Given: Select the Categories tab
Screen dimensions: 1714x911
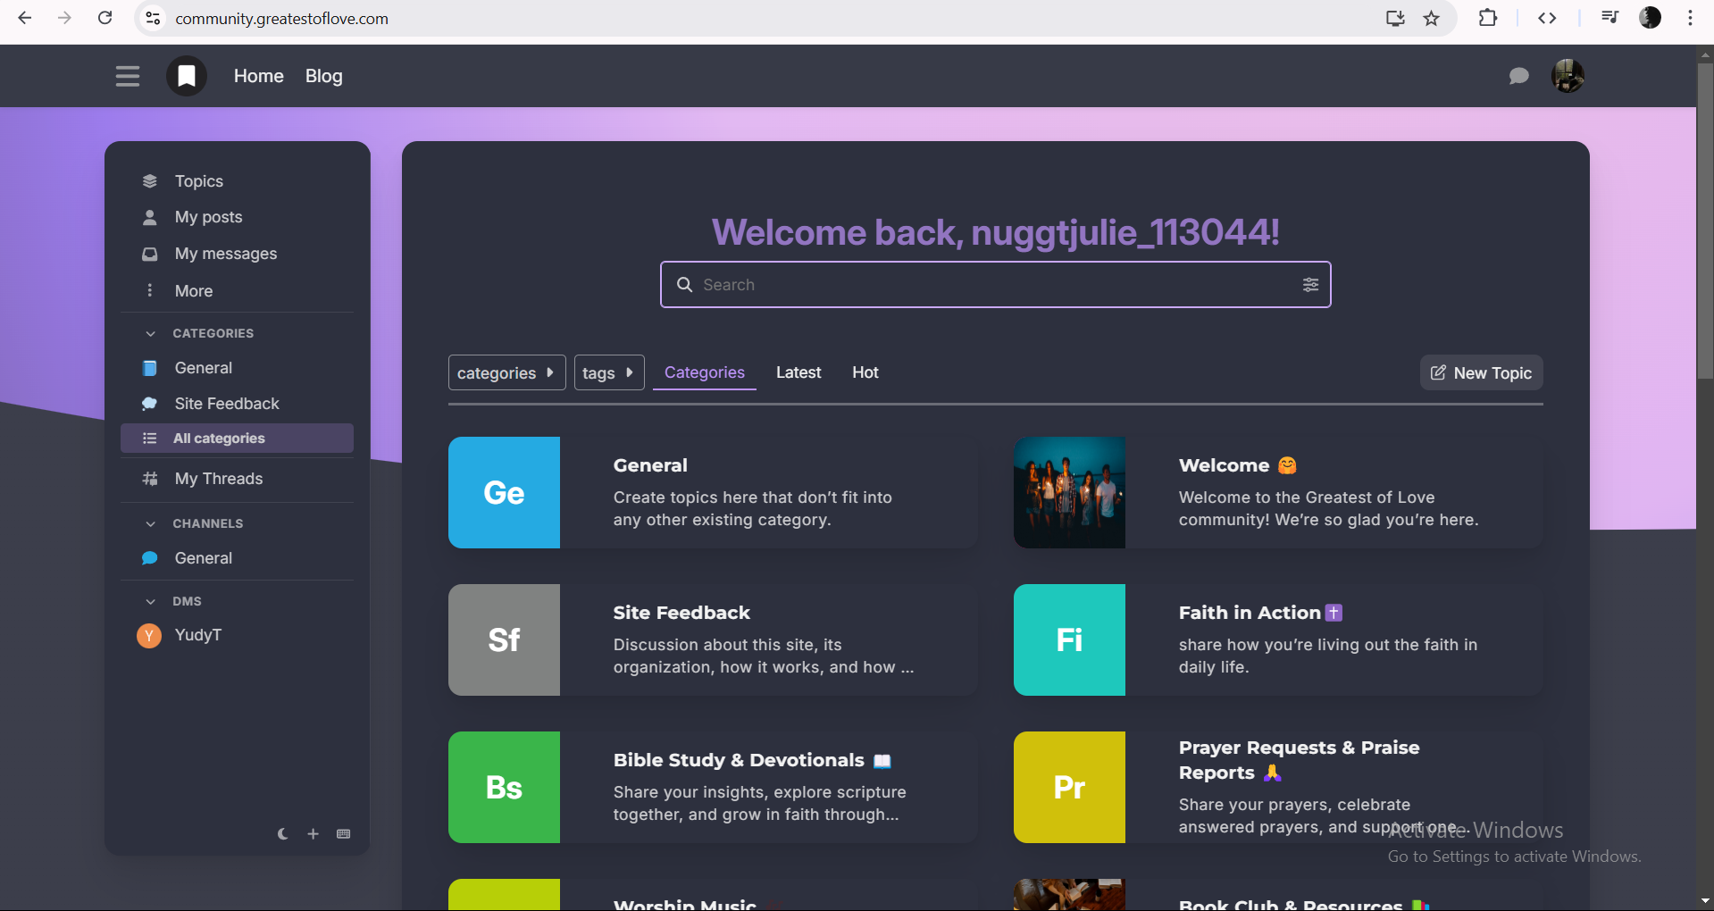Looking at the screenshot, I should pos(705,372).
